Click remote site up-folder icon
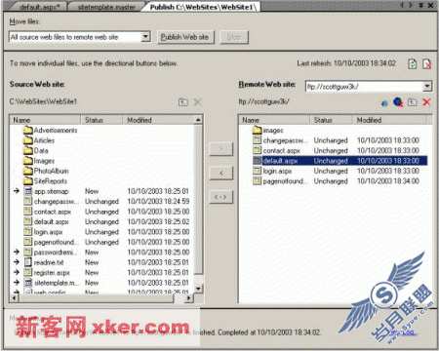The width and height of the screenshot is (439, 351). coord(413,102)
